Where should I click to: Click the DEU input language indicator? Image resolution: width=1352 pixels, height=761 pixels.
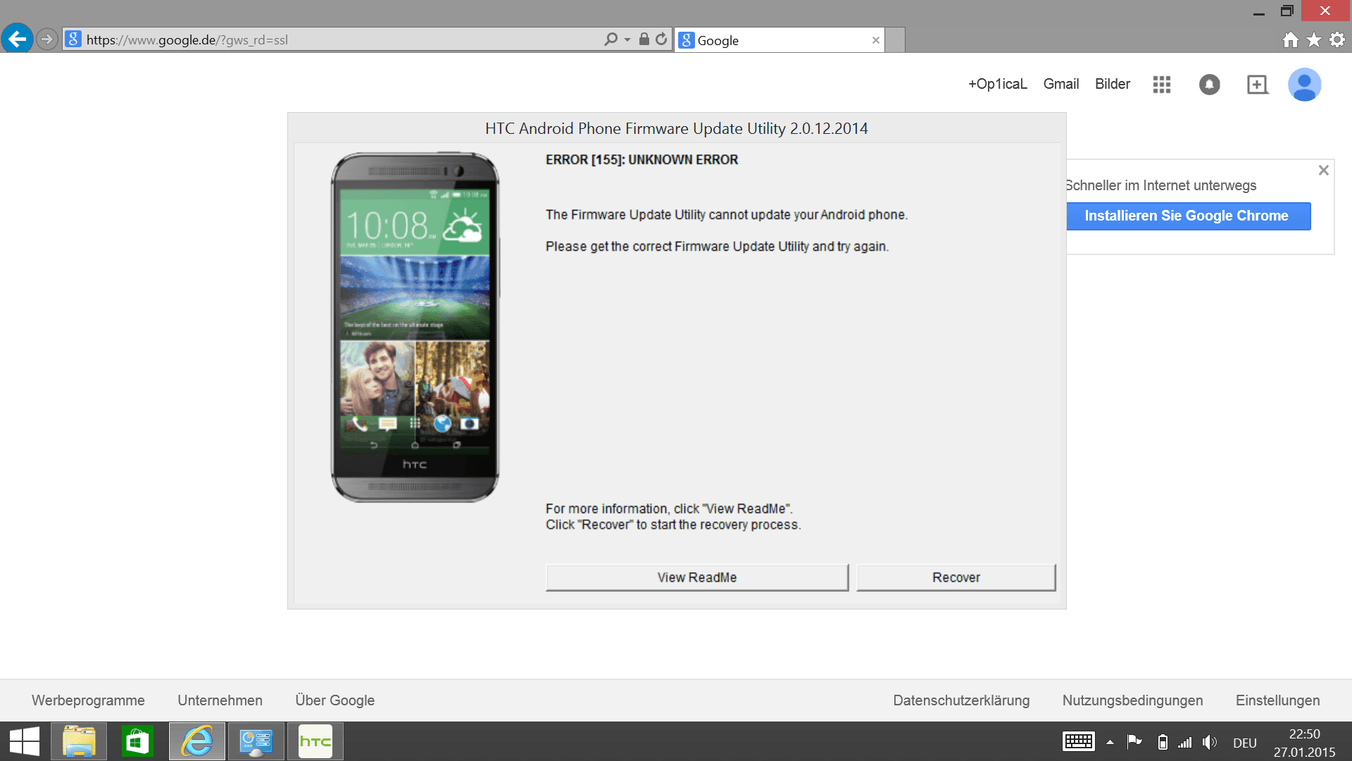click(x=1245, y=743)
